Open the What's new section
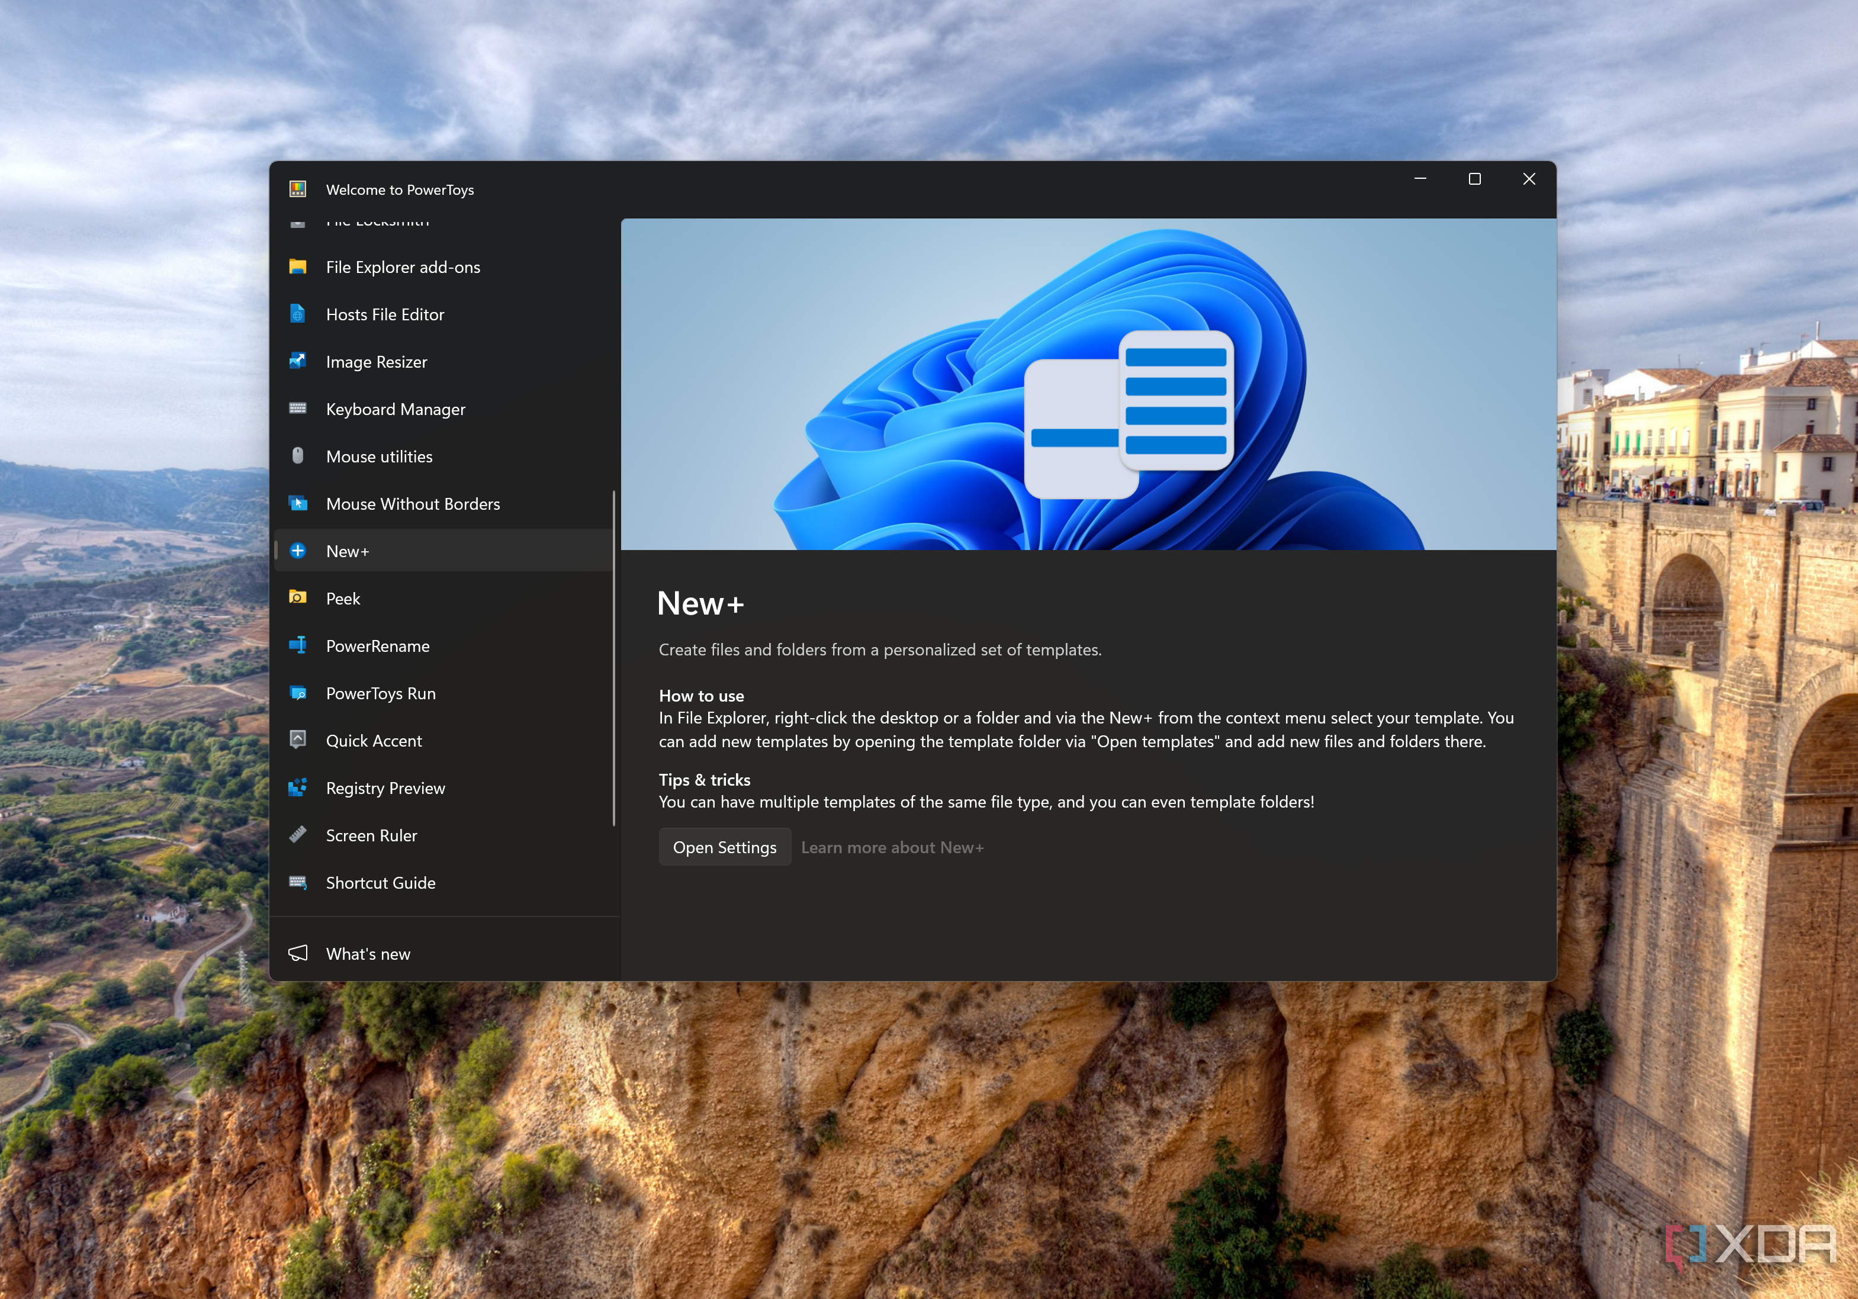The height and width of the screenshot is (1299, 1858). coord(367,953)
